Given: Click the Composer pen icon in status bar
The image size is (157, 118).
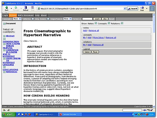Looking at the screenshot, I should tap(8, 110).
